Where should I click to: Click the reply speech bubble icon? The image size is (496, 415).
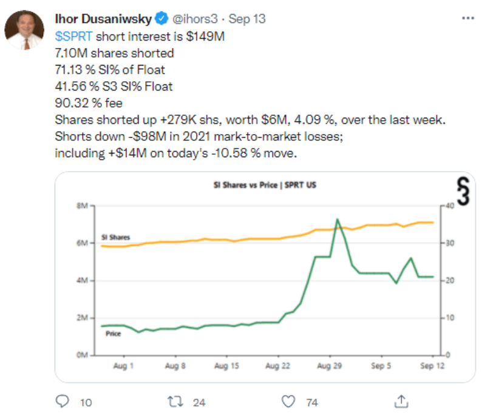point(62,401)
